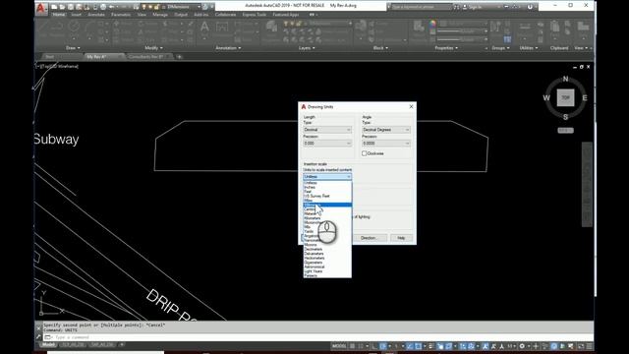Open the Angle Precision dropdown showing 0.0000
This screenshot has height=354, width=629.
(x=386, y=144)
